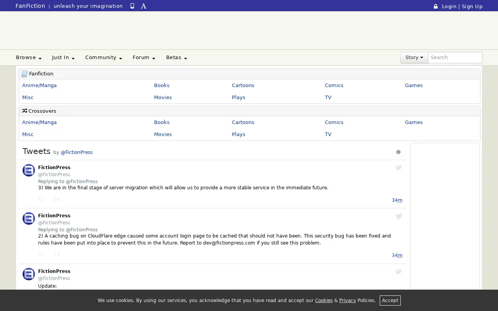
Task: Share the CloudFlare caching bug tweet
Action: click(x=57, y=255)
